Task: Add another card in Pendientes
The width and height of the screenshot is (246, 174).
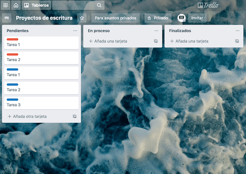Action: (27, 116)
